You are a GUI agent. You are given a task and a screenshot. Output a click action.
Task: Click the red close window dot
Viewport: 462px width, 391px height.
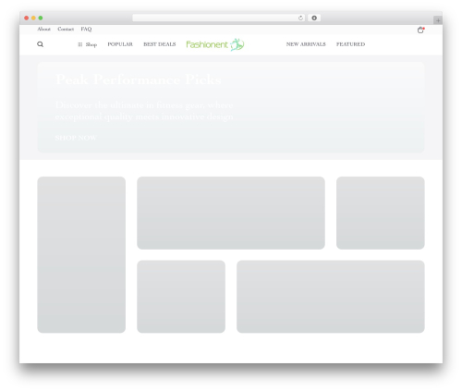[27, 18]
